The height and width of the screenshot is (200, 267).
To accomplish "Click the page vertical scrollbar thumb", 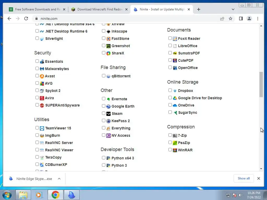I will pos(261,85).
